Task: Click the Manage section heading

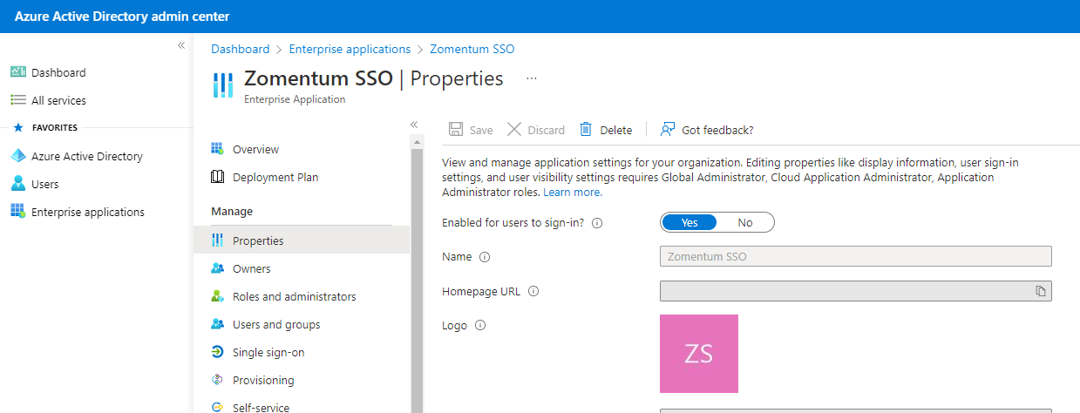Action: tap(232, 211)
